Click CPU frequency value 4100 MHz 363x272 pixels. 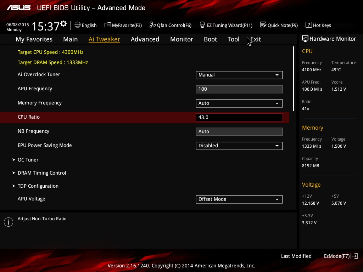pyautogui.click(x=311, y=70)
